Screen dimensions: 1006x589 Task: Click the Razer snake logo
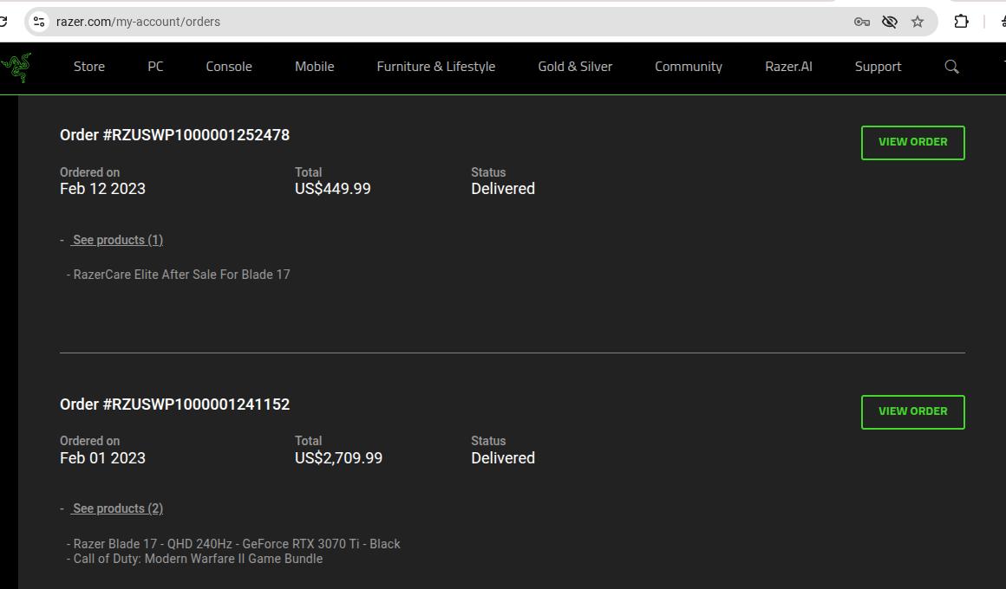click(16, 68)
